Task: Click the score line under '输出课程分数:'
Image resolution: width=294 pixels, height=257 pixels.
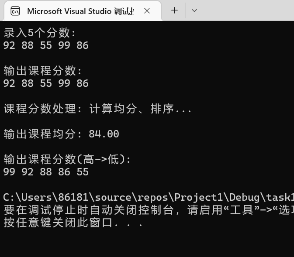Action: pos(46,83)
